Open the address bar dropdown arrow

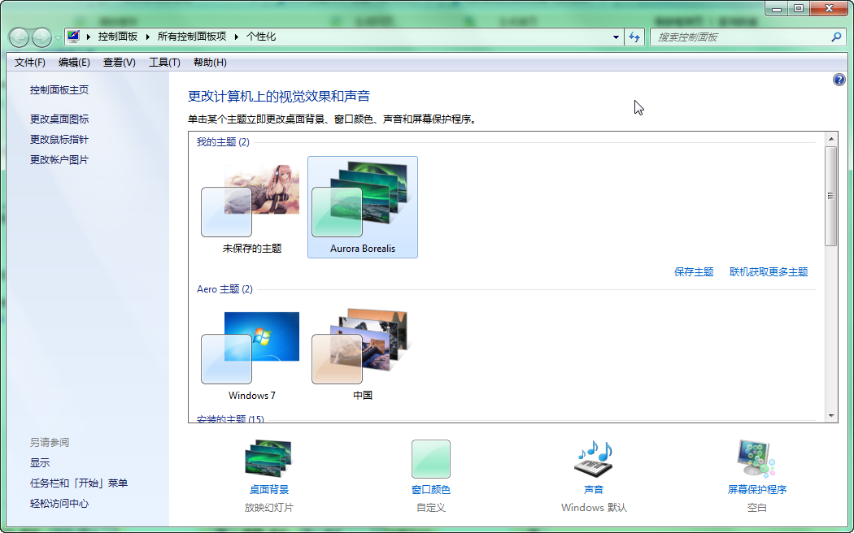616,37
